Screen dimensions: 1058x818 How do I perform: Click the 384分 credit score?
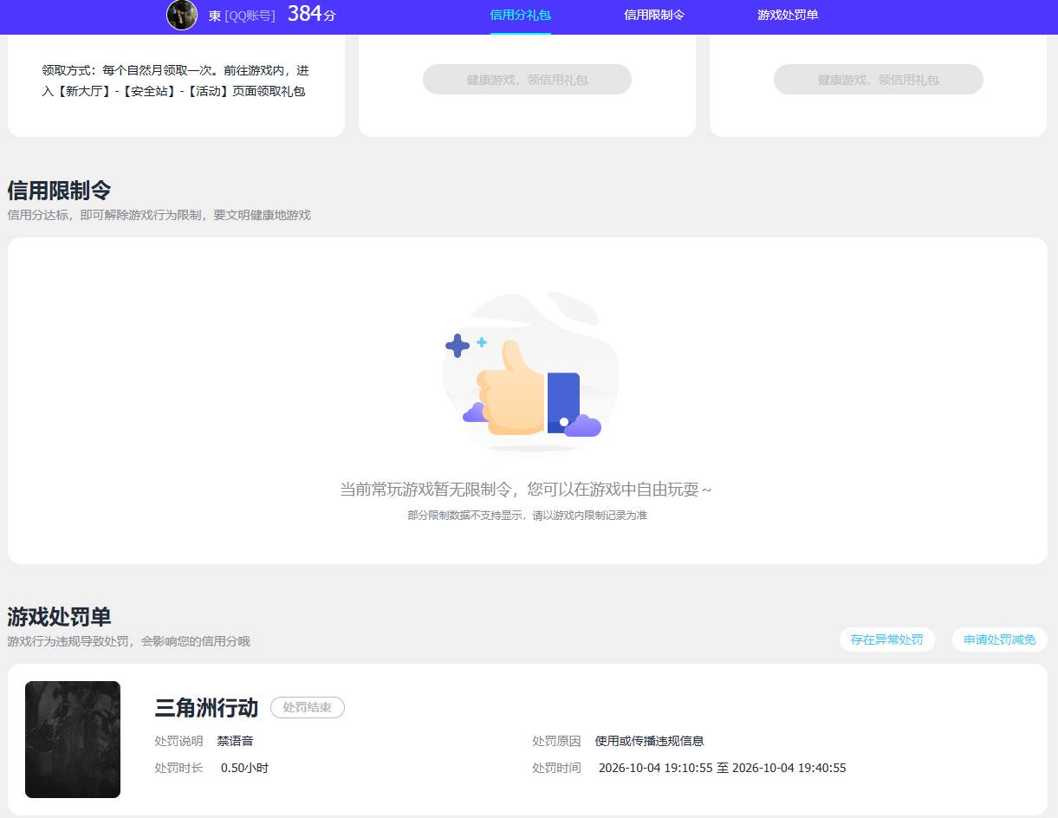pos(311,14)
